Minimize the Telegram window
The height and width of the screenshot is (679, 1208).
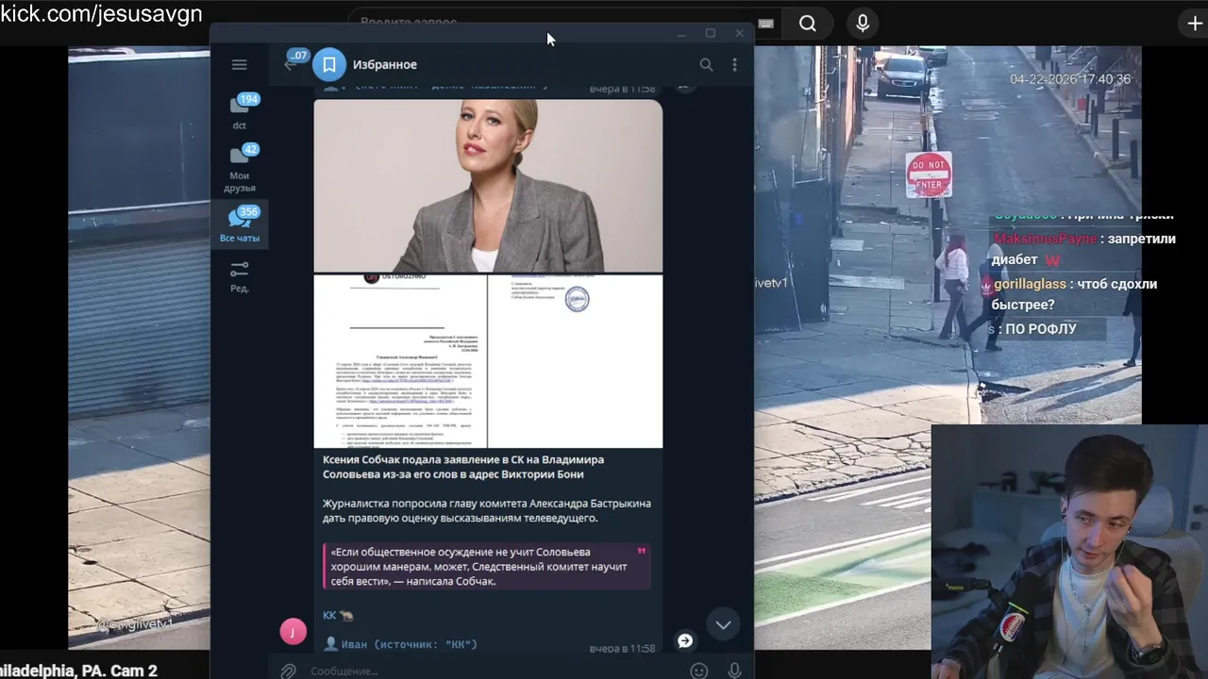681,33
